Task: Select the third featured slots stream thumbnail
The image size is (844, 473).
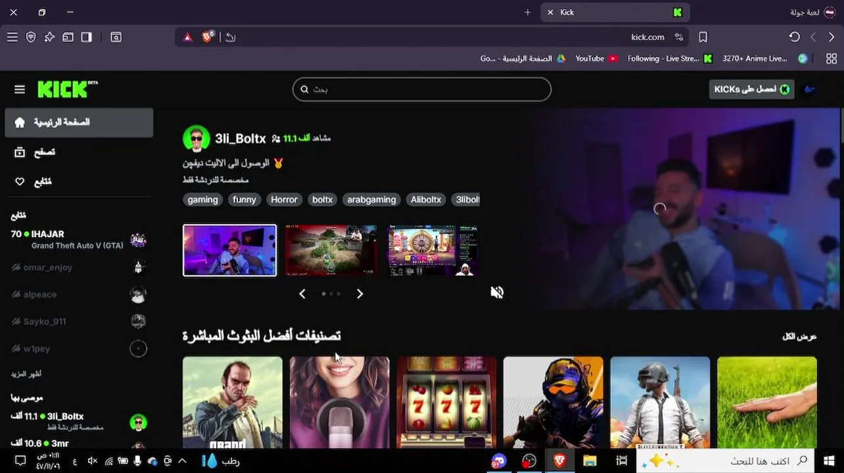Action: [x=433, y=250]
